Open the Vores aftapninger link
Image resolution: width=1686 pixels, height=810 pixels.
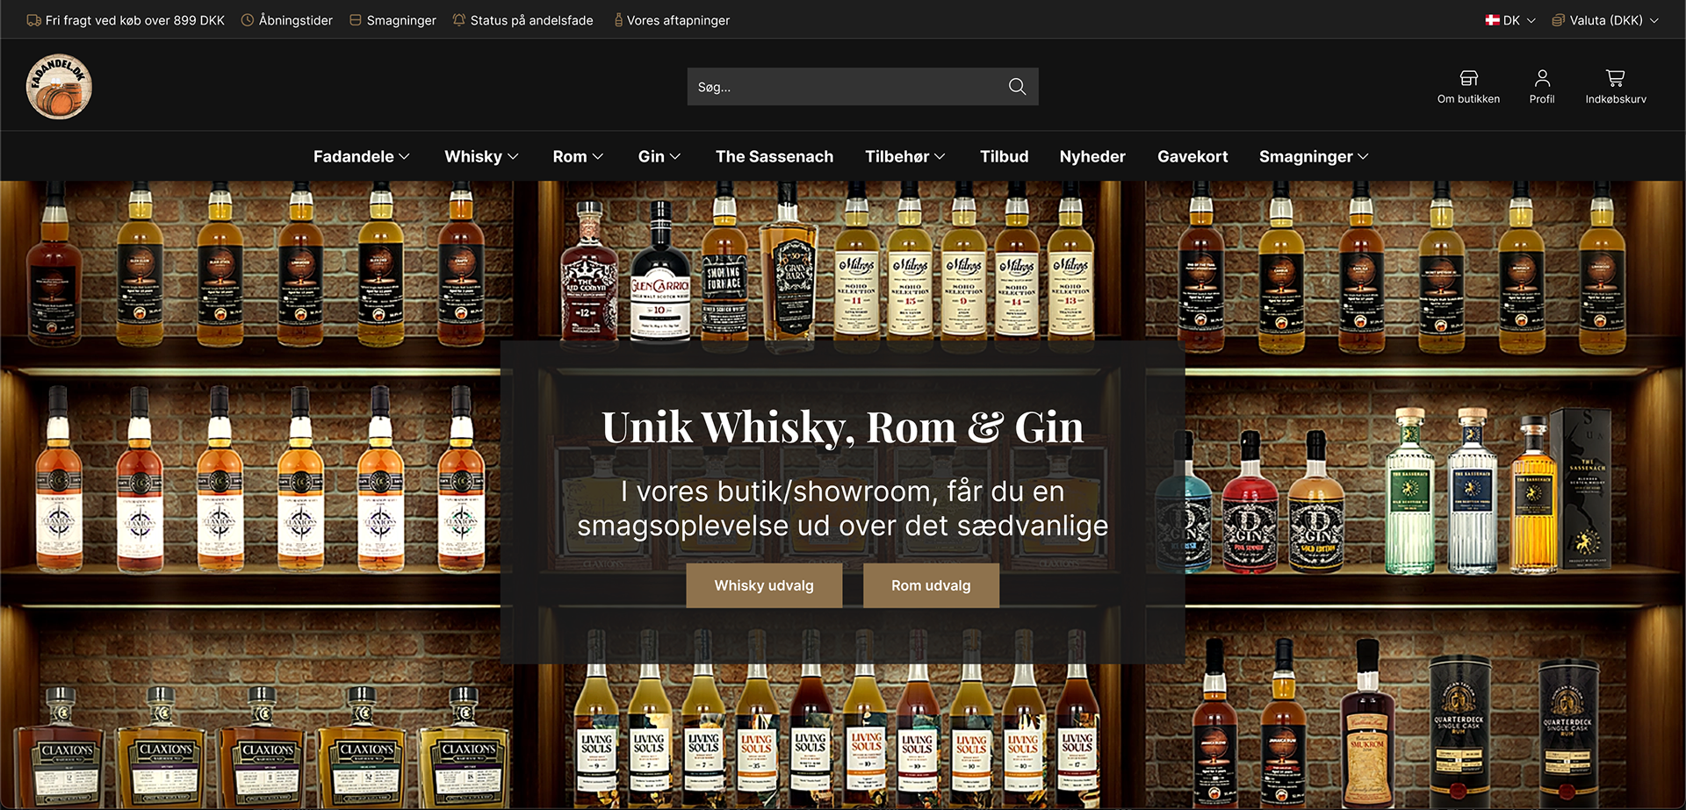click(678, 20)
